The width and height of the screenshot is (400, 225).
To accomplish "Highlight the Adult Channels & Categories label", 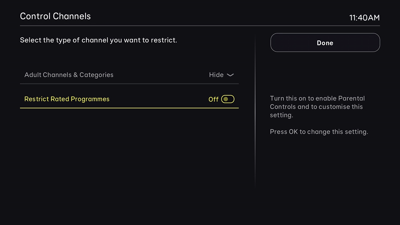I will click(x=69, y=75).
